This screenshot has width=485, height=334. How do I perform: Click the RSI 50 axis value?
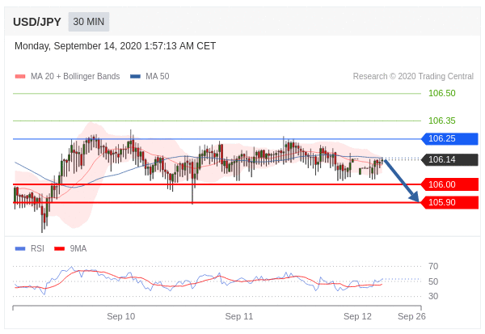point(433,281)
